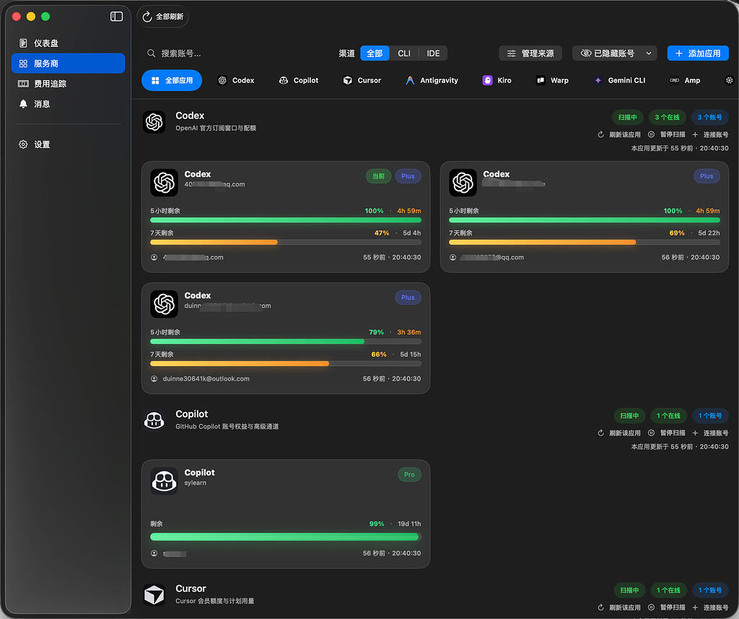Click the 当前 badge on the Codex card
Screen dimensions: 739x619
pos(378,176)
